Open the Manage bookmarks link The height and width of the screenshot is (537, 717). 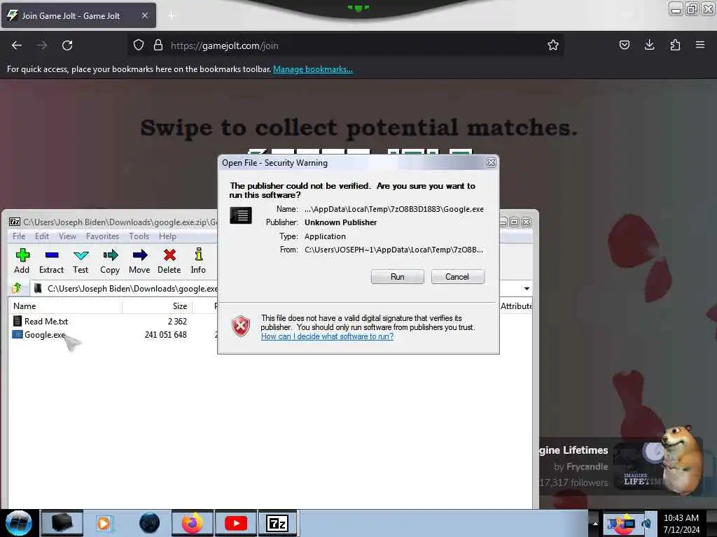click(x=313, y=69)
